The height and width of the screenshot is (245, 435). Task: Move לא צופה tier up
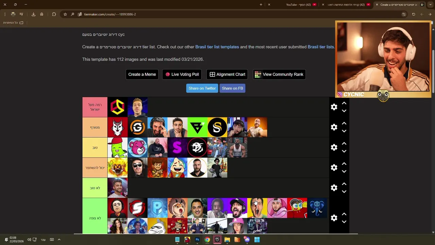point(344,214)
